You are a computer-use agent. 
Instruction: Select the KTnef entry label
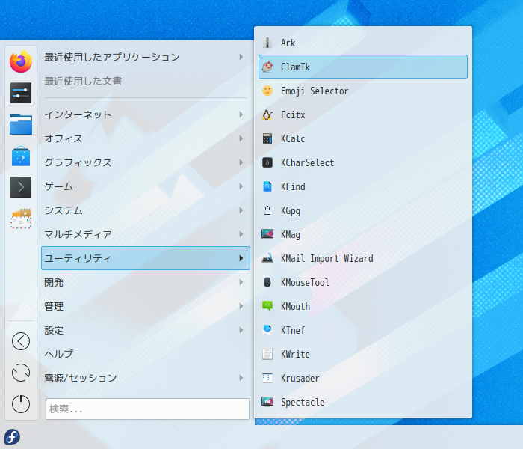(293, 330)
